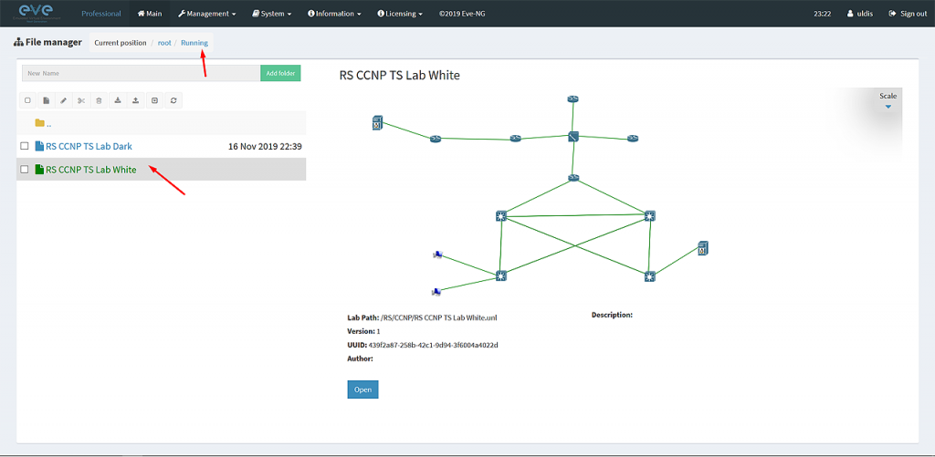Image resolution: width=935 pixels, height=457 pixels.
Task: Click the green file icon of Lab White
Action: [x=39, y=170]
